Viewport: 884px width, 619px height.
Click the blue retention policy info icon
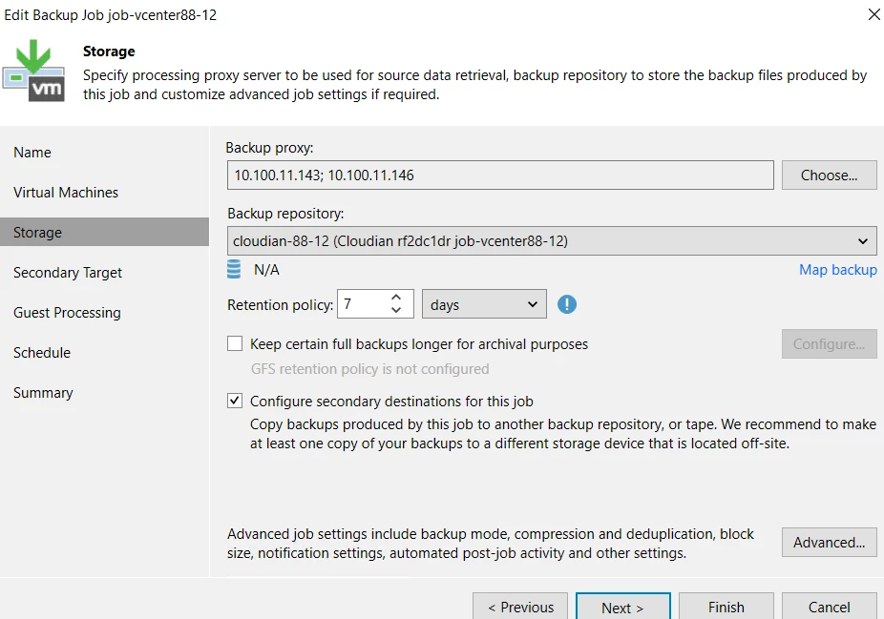(x=567, y=305)
